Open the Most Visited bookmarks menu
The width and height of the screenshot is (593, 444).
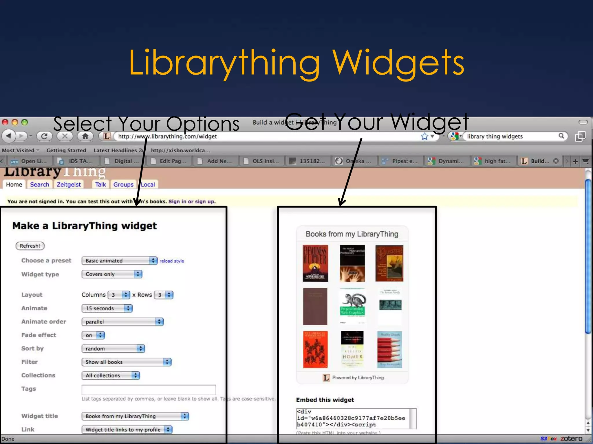[21, 150]
